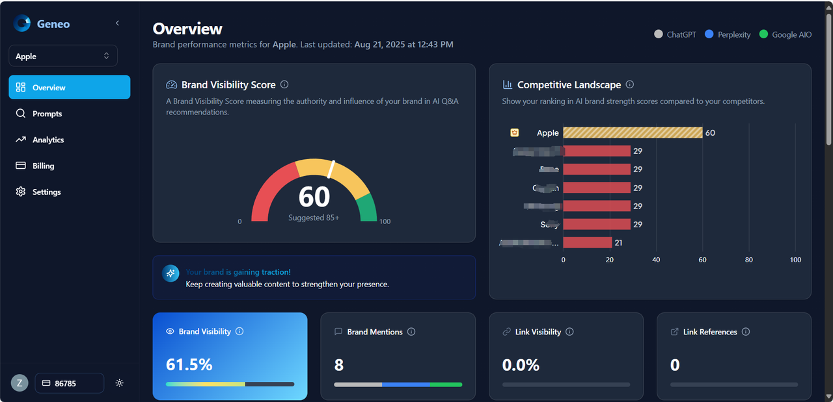Screen dimensions: 833x402
Task: Show info for Link Visibility
Action: (569, 332)
